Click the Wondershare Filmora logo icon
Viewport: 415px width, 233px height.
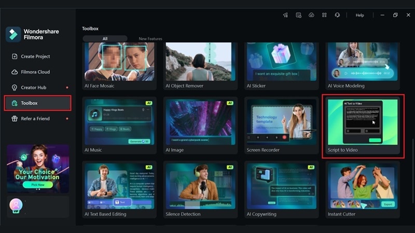[13, 34]
